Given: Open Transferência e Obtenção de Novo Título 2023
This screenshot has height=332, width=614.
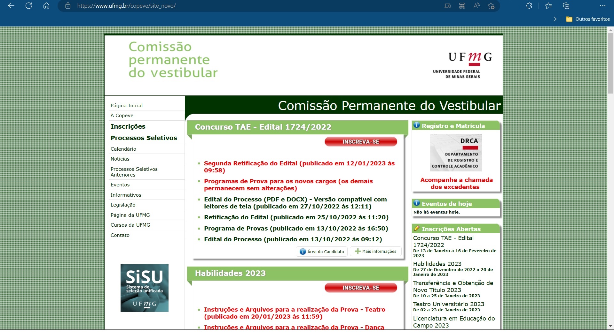Looking at the screenshot, I should [453, 287].
